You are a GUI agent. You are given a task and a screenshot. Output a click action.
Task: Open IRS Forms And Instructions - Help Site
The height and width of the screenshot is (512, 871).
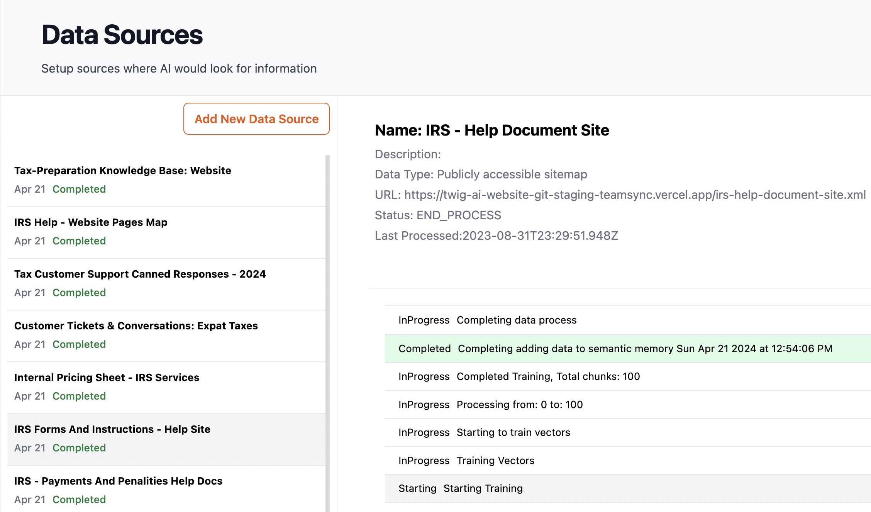tap(166, 439)
